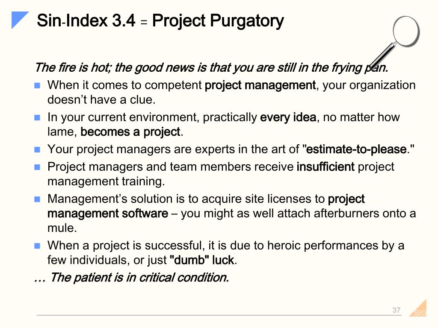438x328 pixels.
Task: Click the bold phrase 'becomes a project'
Action: pyautogui.click(x=130, y=132)
